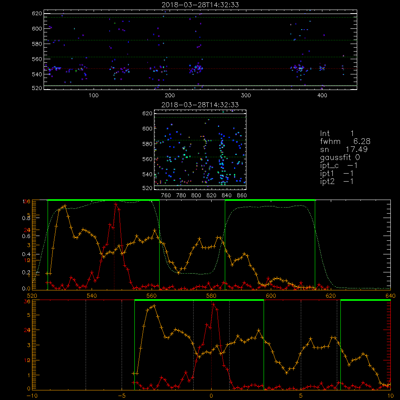The height and width of the screenshot is (400, 400).
Task: Click x-axis label 100 on the top image panel
Action: pyautogui.click(x=94, y=96)
